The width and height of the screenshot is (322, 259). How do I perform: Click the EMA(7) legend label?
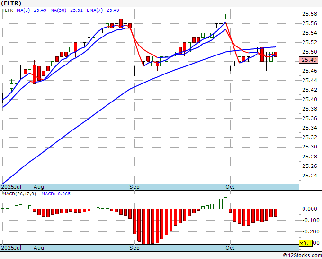click(x=95, y=10)
